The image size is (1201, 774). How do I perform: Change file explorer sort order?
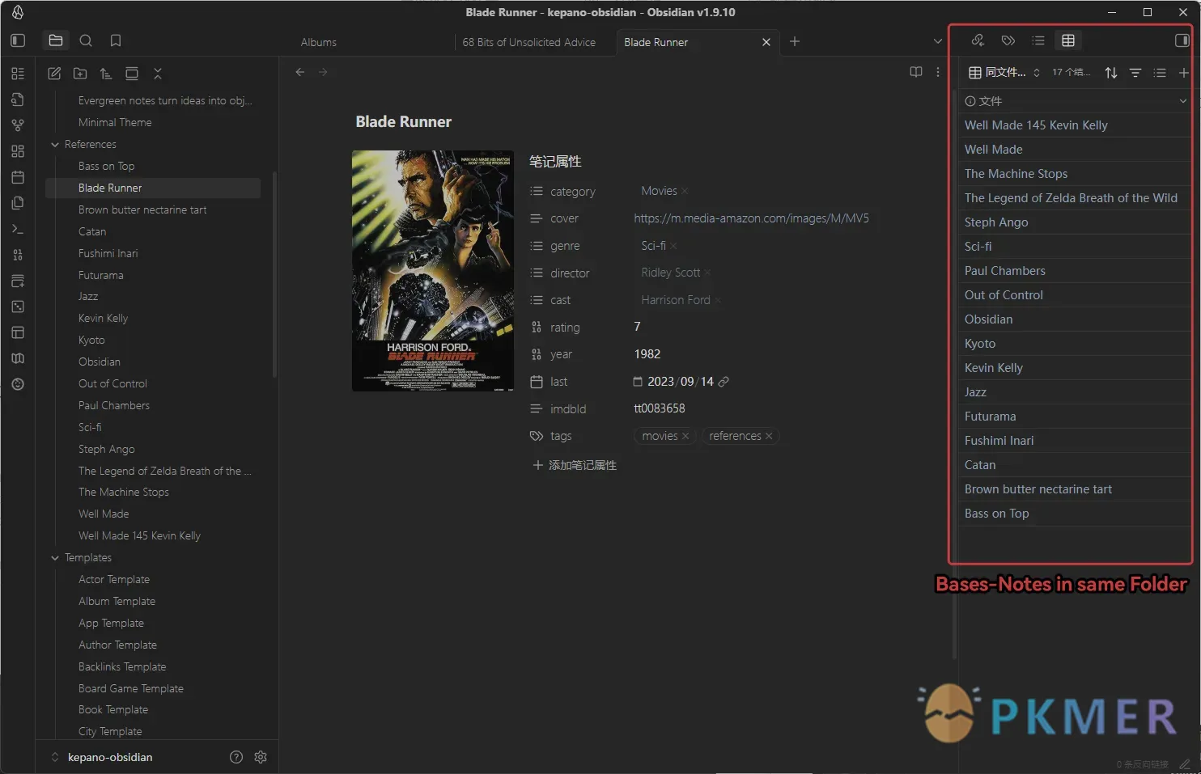tap(106, 74)
